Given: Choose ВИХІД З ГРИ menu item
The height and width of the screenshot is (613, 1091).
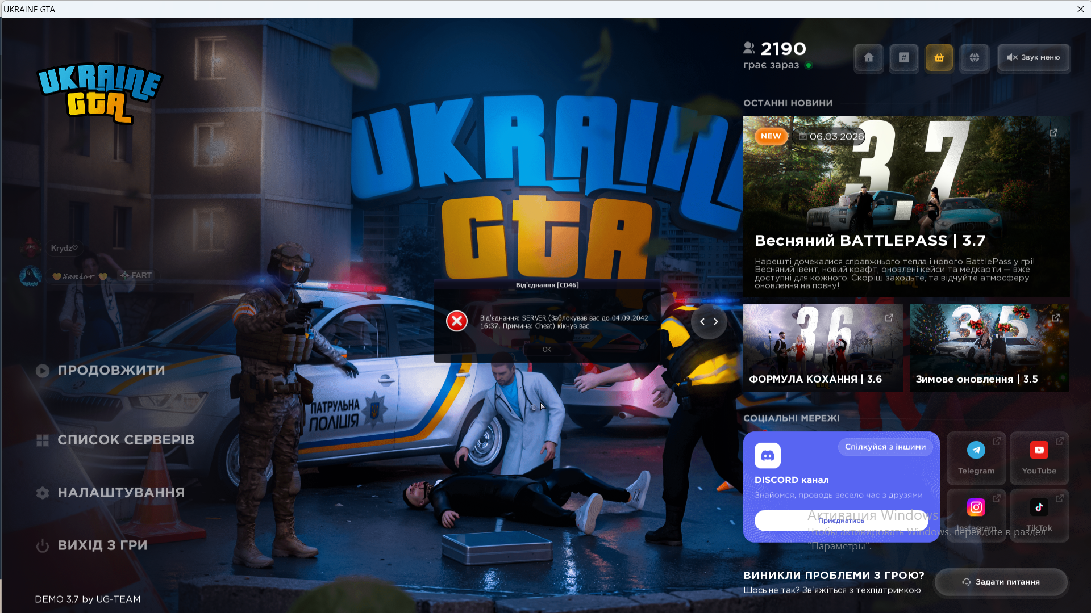Looking at the screenshot, I should (x=102, y=545).
